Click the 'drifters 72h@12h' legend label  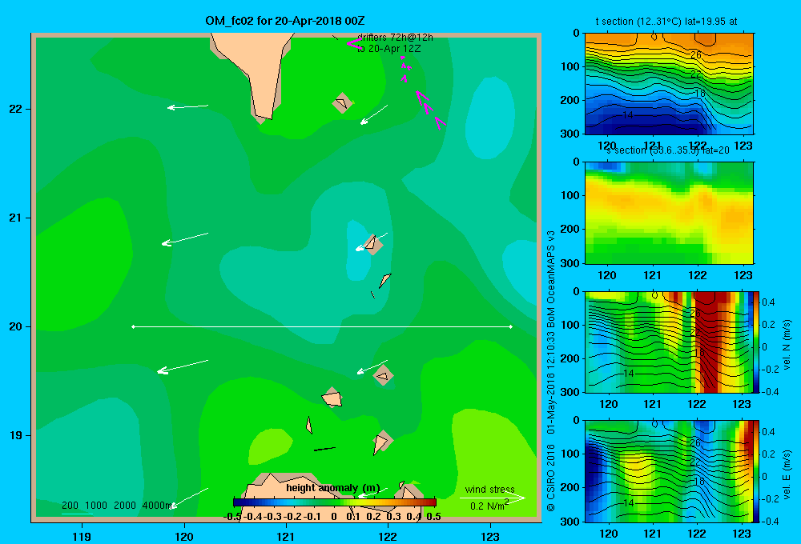(395, 38)
